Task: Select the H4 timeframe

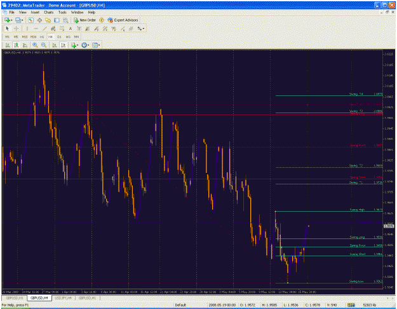Action: [50, 37]
